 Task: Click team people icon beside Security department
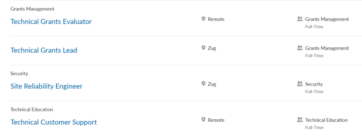click(x=300, y=84)
